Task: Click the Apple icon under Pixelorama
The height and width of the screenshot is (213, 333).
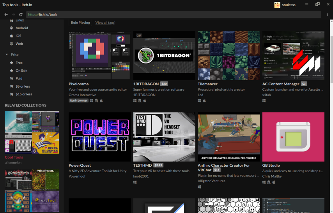Action: coord(101,100)
